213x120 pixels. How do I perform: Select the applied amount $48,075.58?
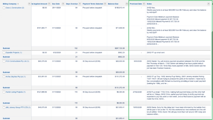pos(42,107)
